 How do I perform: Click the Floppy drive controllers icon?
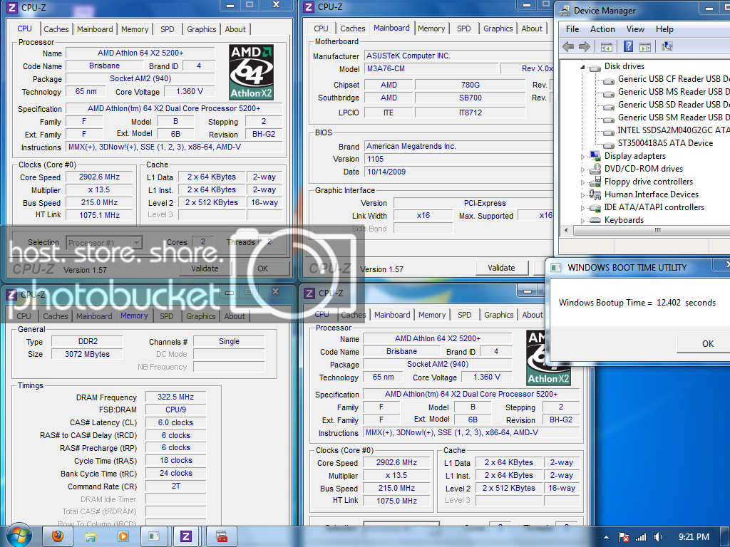pyautogui.click(x=595, y=182)
